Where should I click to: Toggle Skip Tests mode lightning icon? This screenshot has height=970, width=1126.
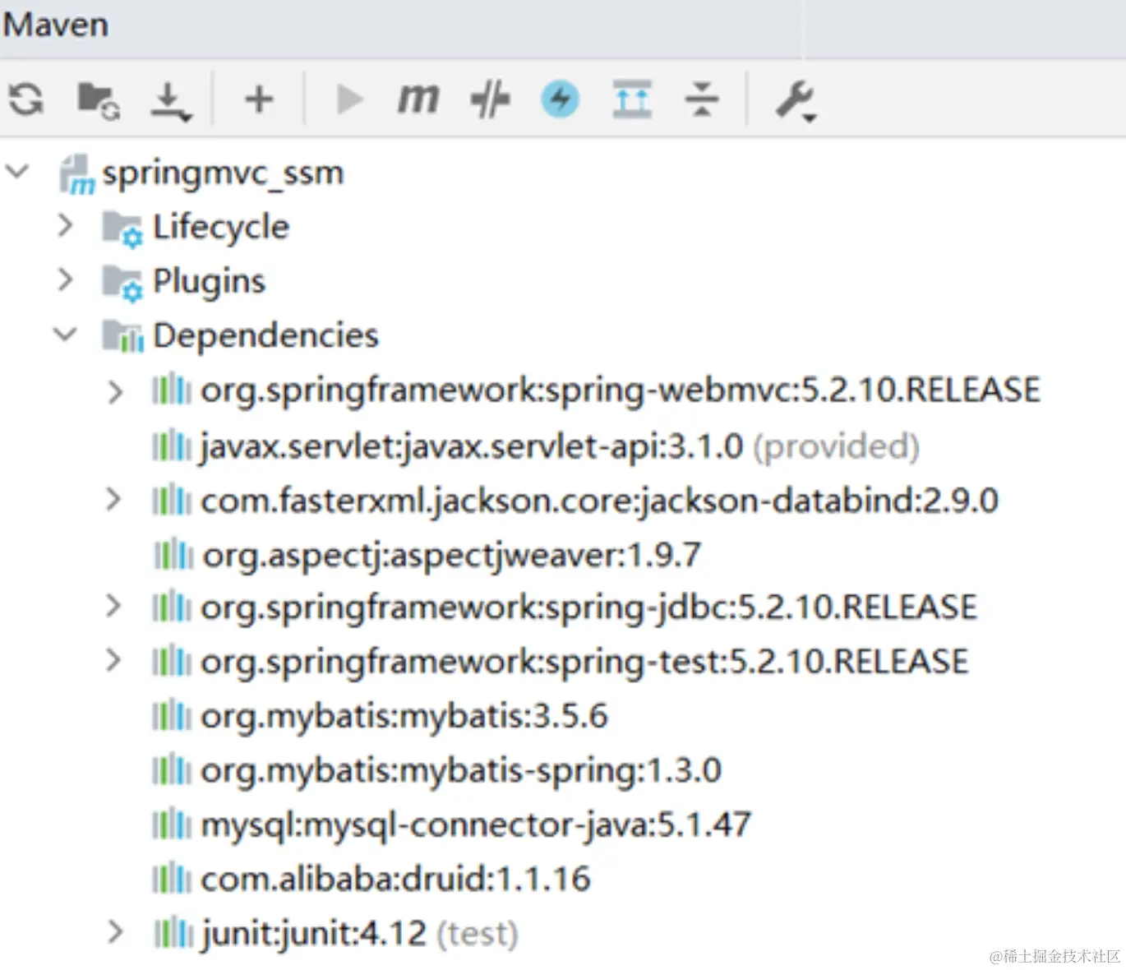[561, 99]
